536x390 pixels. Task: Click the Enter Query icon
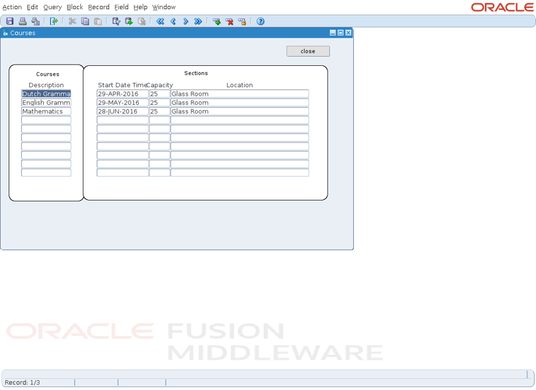(x=116, y=21)
